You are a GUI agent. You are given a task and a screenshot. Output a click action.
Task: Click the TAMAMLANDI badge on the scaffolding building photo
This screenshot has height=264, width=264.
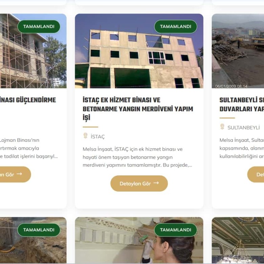(x=39, y=27)
